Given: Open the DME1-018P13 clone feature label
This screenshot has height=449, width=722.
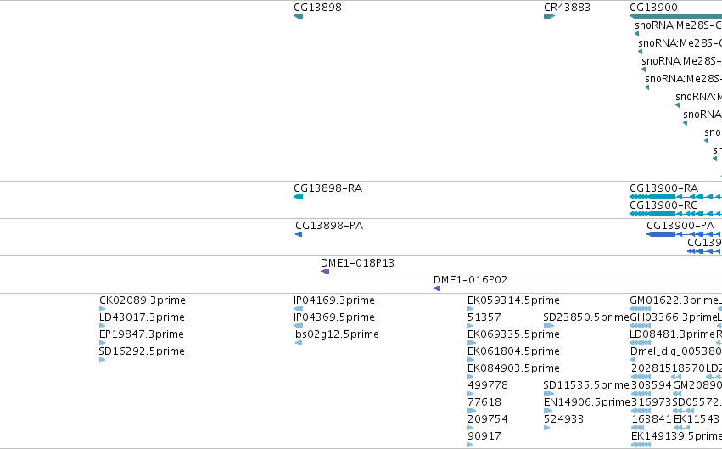Looking at the screenshot, I should pos(357,263).
